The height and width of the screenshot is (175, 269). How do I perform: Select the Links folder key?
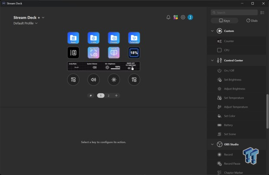coord(93,38)
